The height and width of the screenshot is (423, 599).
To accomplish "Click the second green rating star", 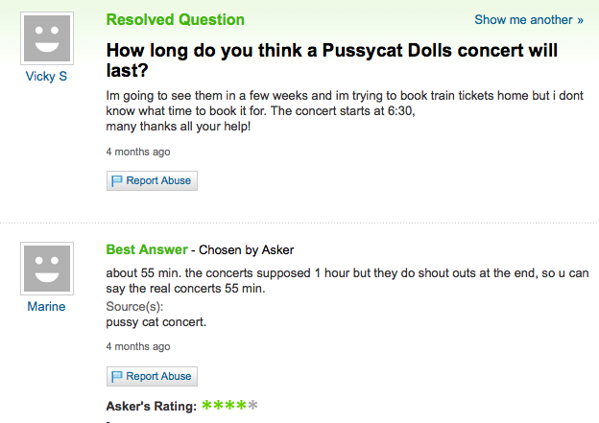I will [x=218, y=405].
